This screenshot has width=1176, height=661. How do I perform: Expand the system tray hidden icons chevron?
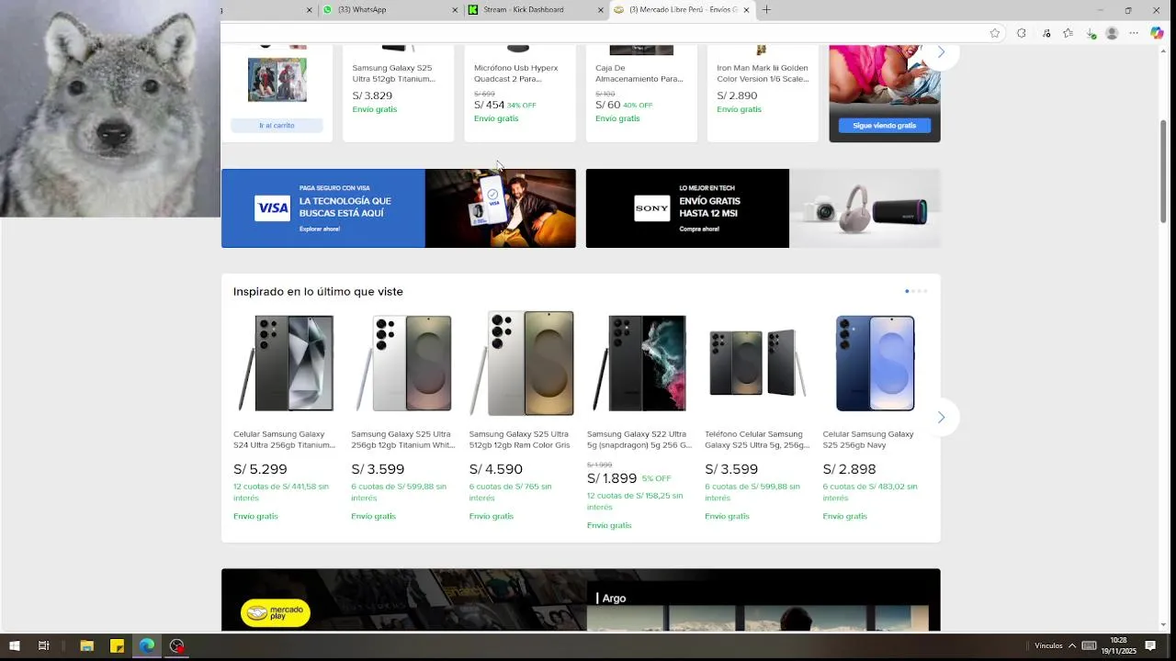[x=1071, y=645]
